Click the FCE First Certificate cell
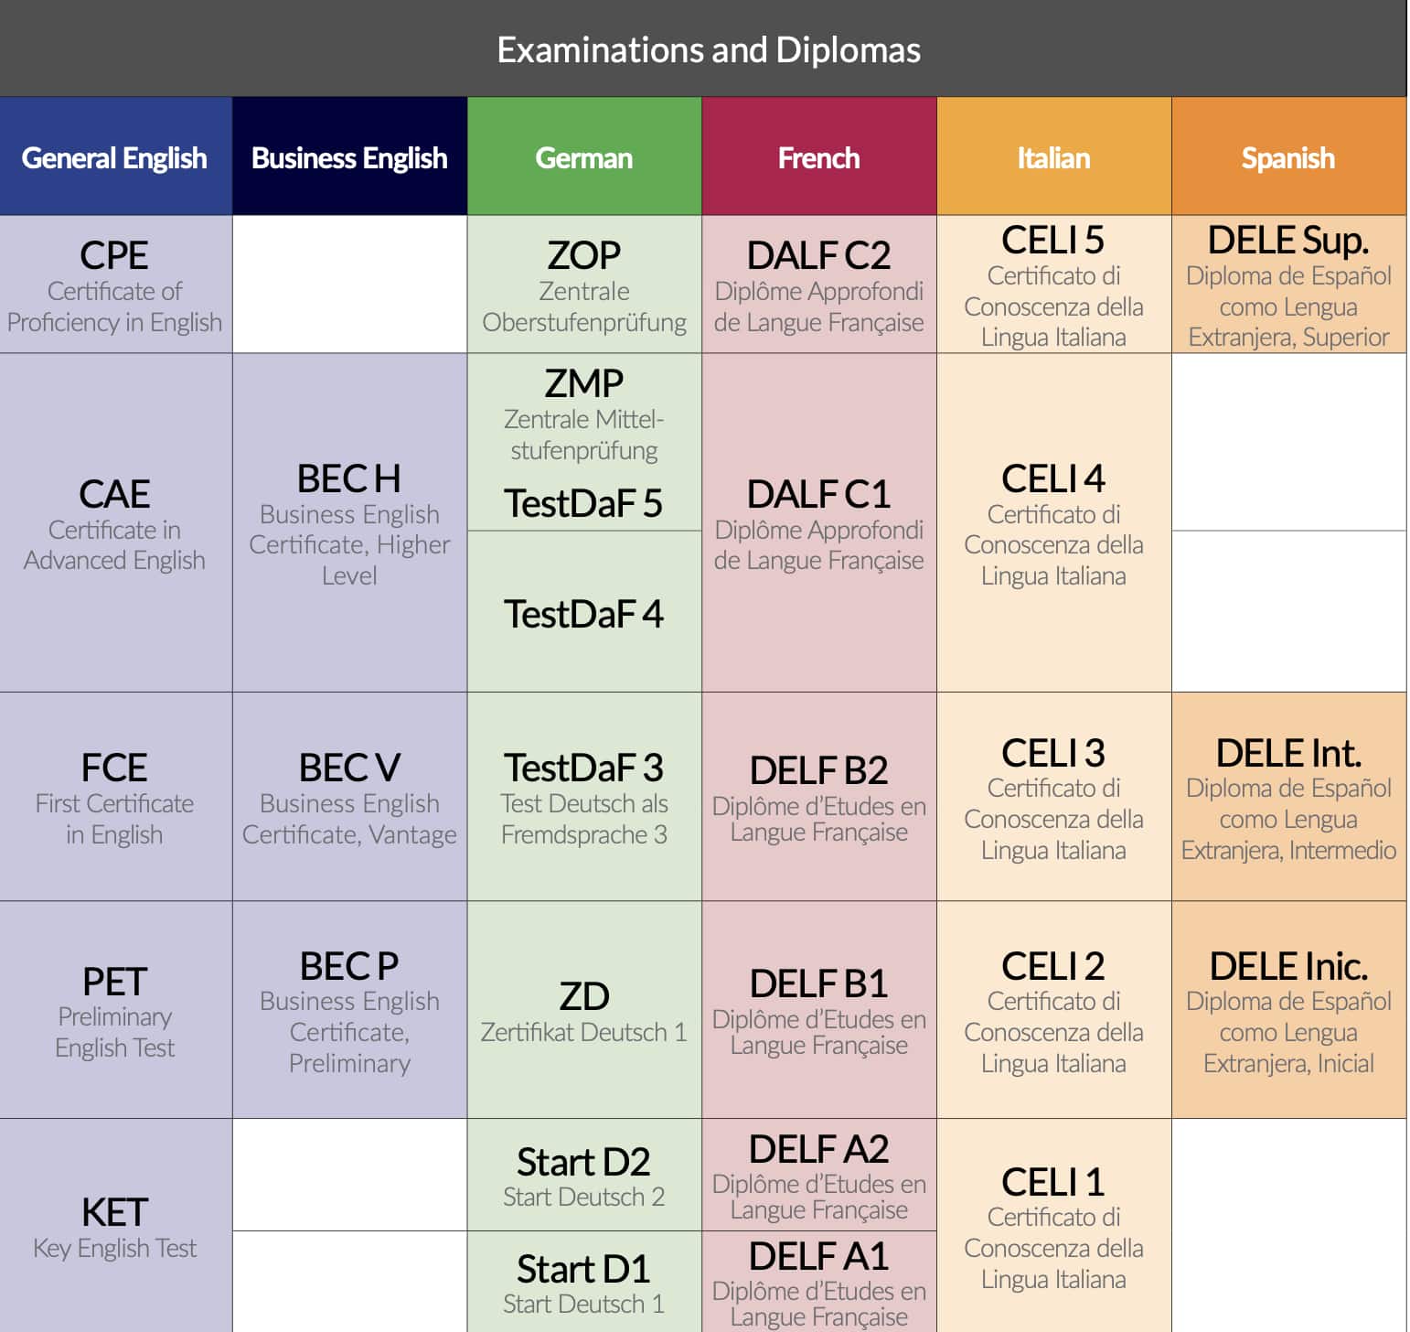This screenshot has height=1332, width=1410. point(115,797)
